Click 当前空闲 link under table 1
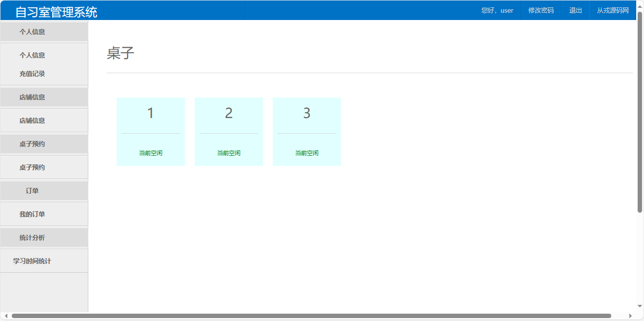644x321 pixels. (x=151, y=152)
